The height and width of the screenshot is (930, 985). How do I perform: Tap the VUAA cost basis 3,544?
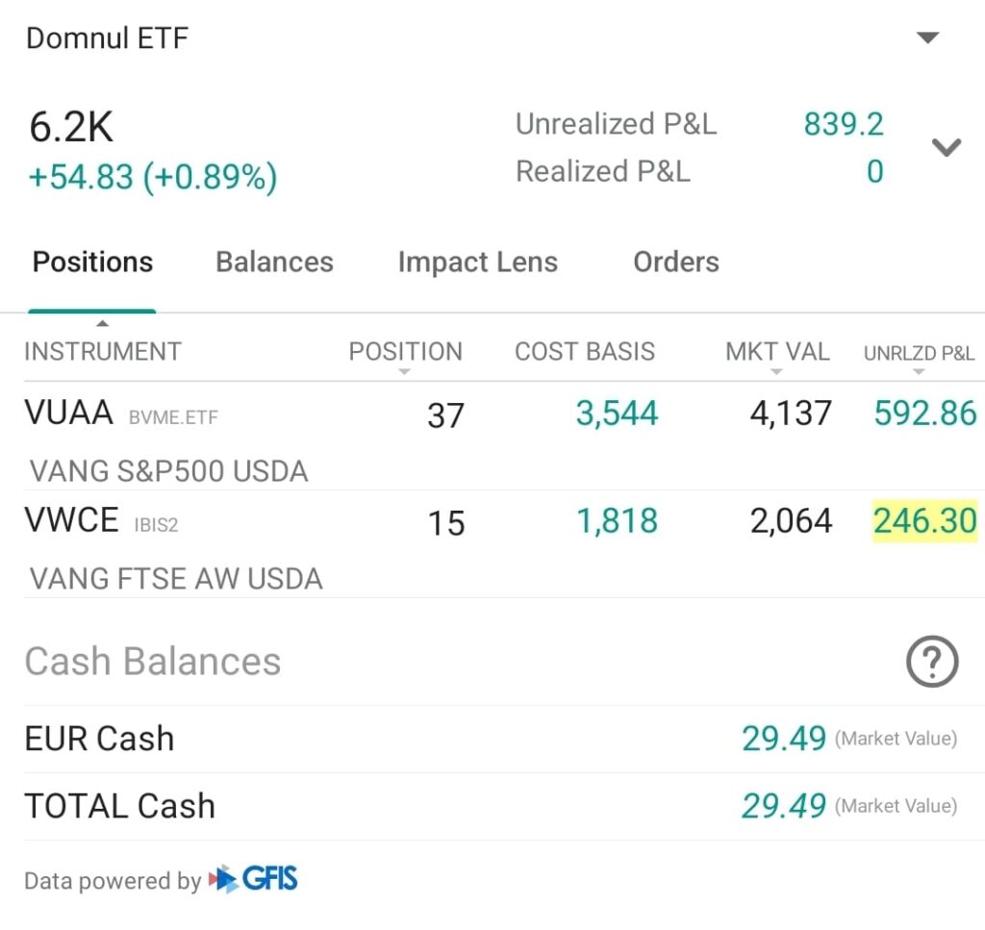click(617, 414)
